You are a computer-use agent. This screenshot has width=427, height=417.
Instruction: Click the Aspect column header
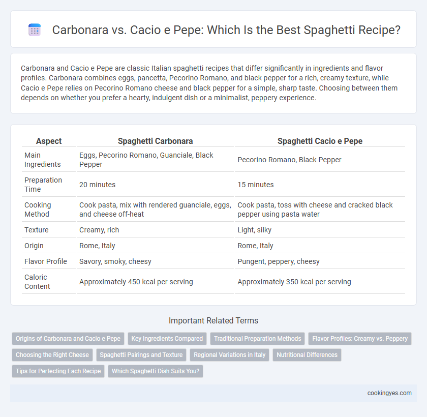click(x=49, y=141)
